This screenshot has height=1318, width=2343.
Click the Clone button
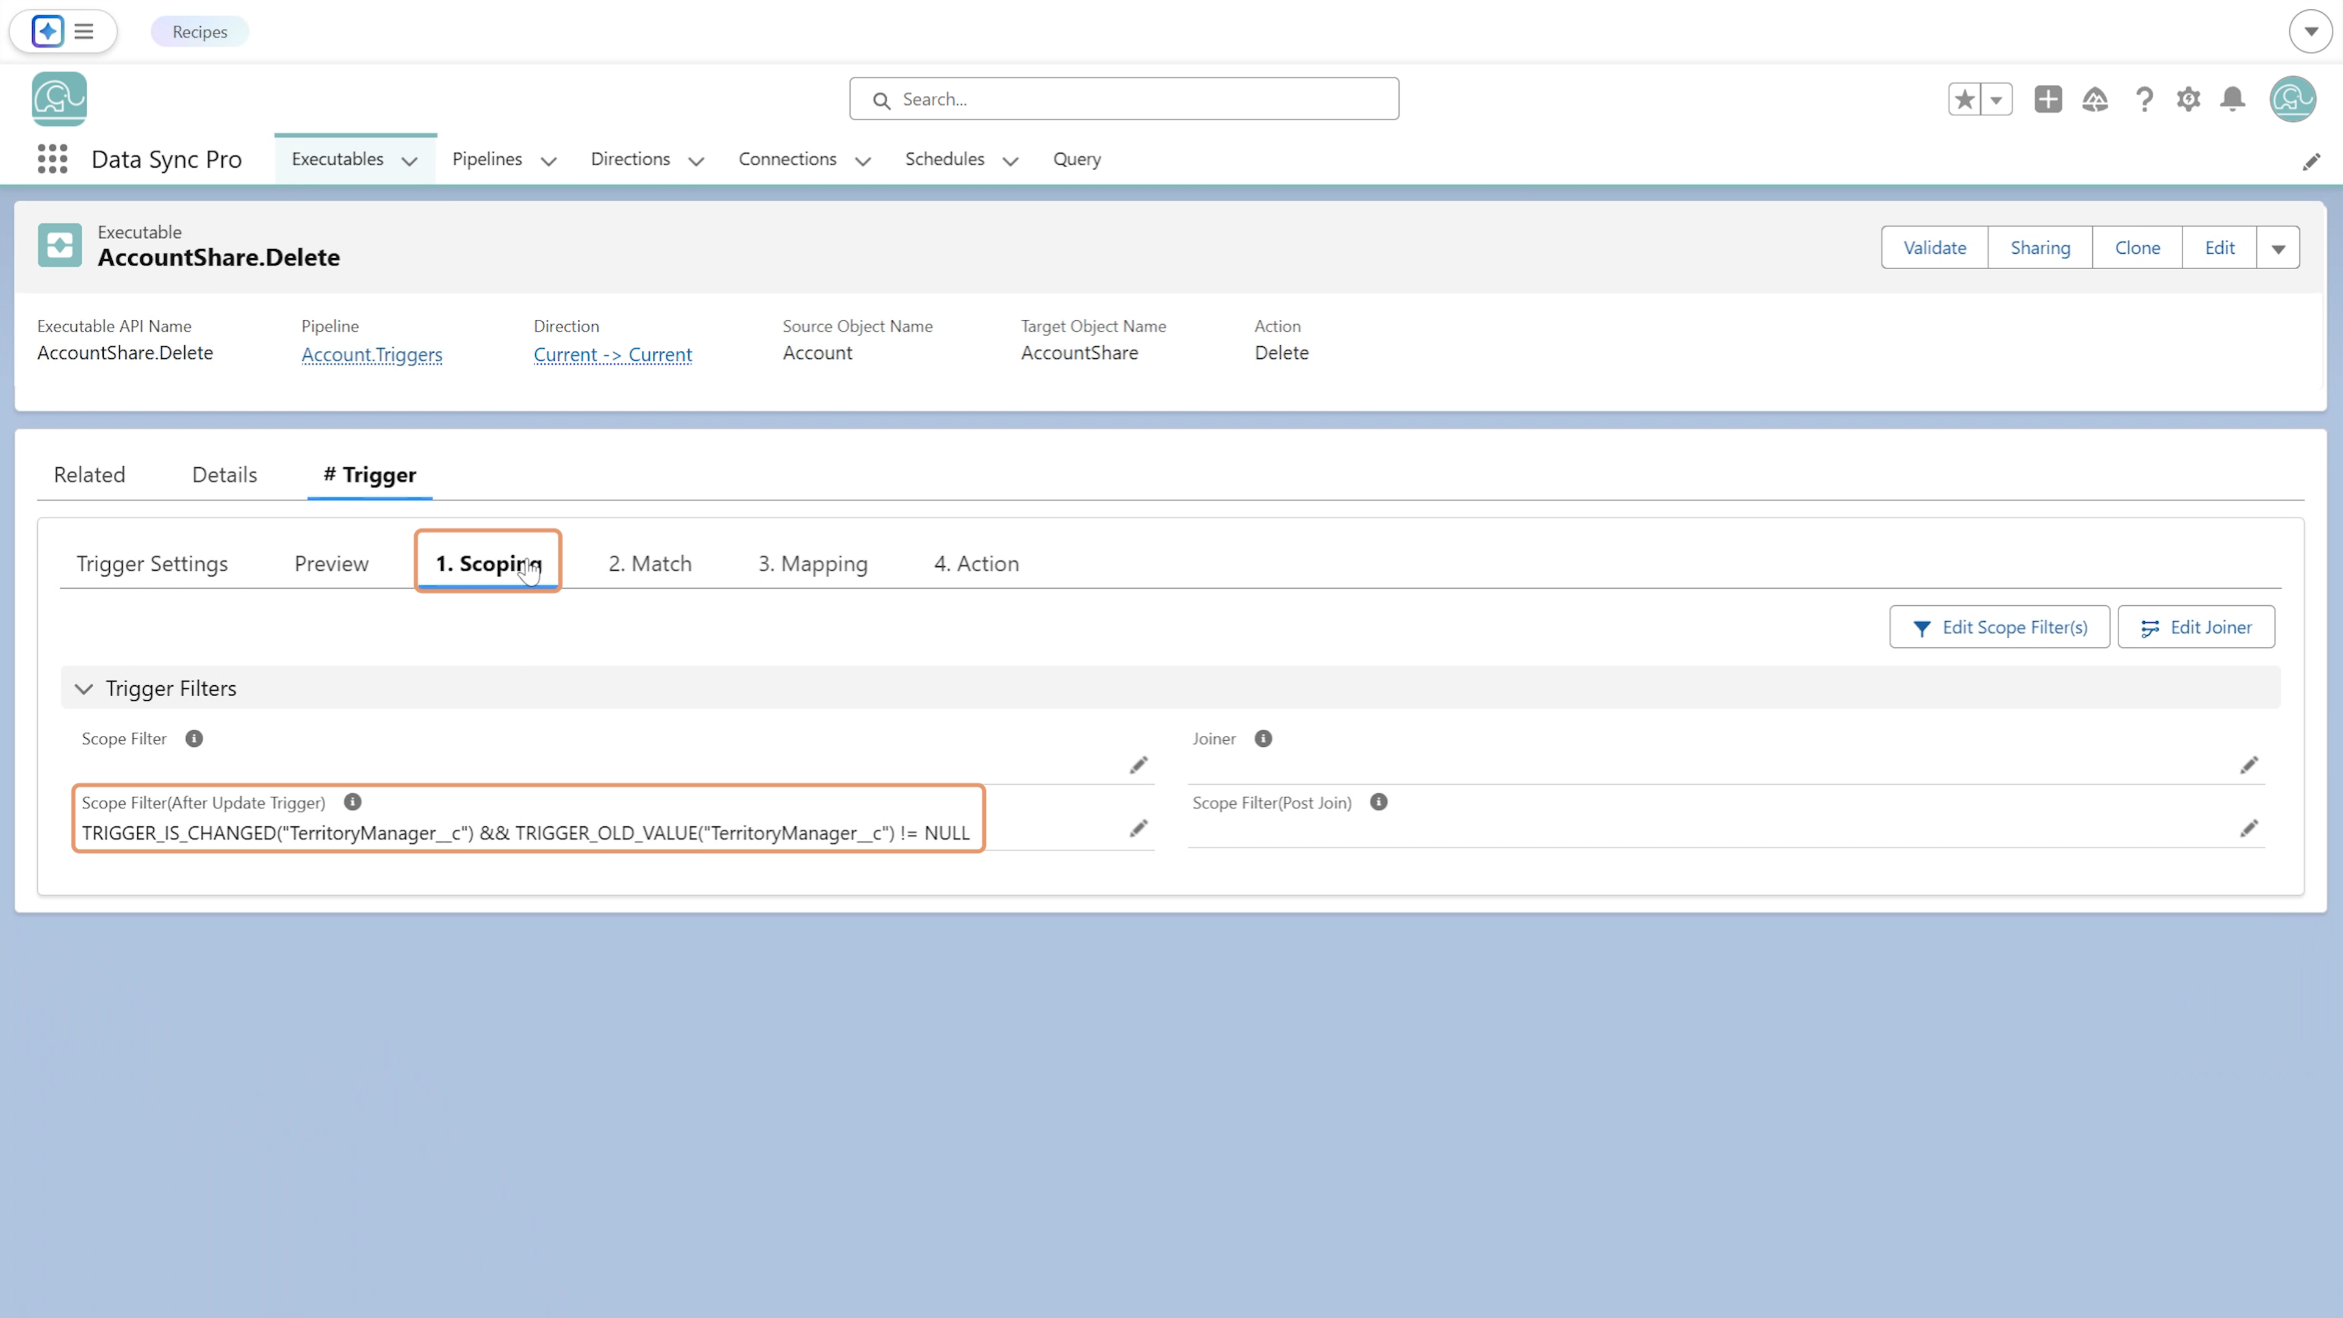[2137, 248]
